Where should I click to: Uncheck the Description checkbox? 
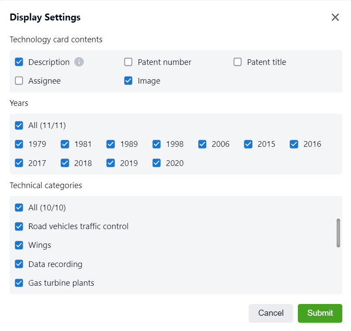(x=19, y=62)
